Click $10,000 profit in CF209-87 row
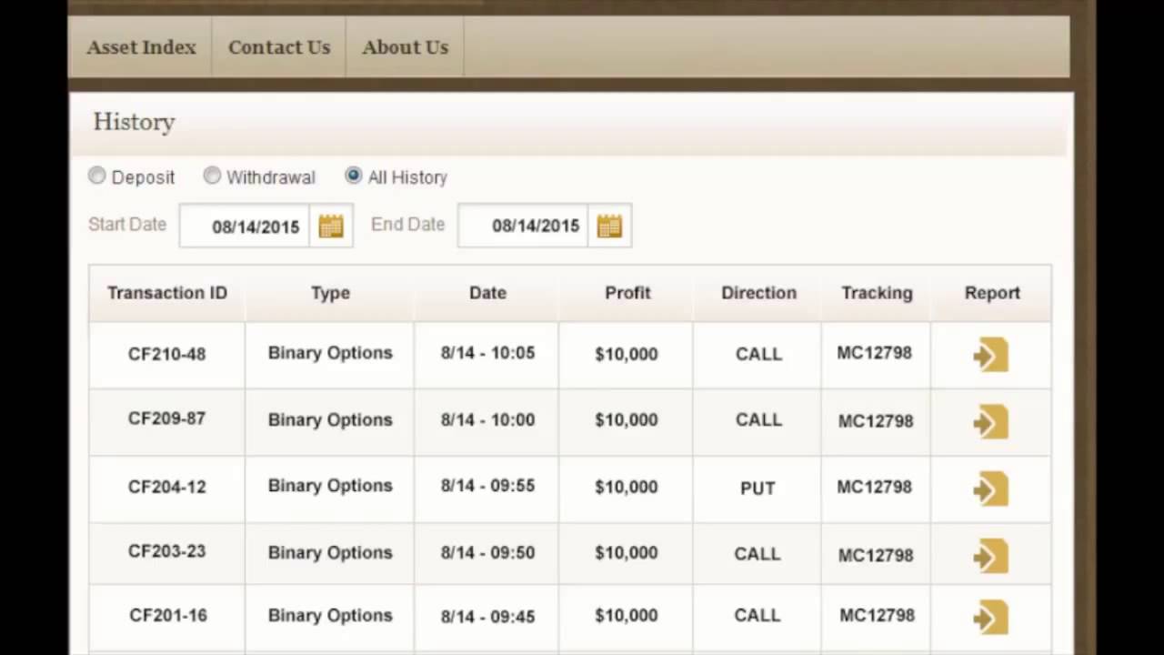The image size is (1164, 655). tap(627, 420)
